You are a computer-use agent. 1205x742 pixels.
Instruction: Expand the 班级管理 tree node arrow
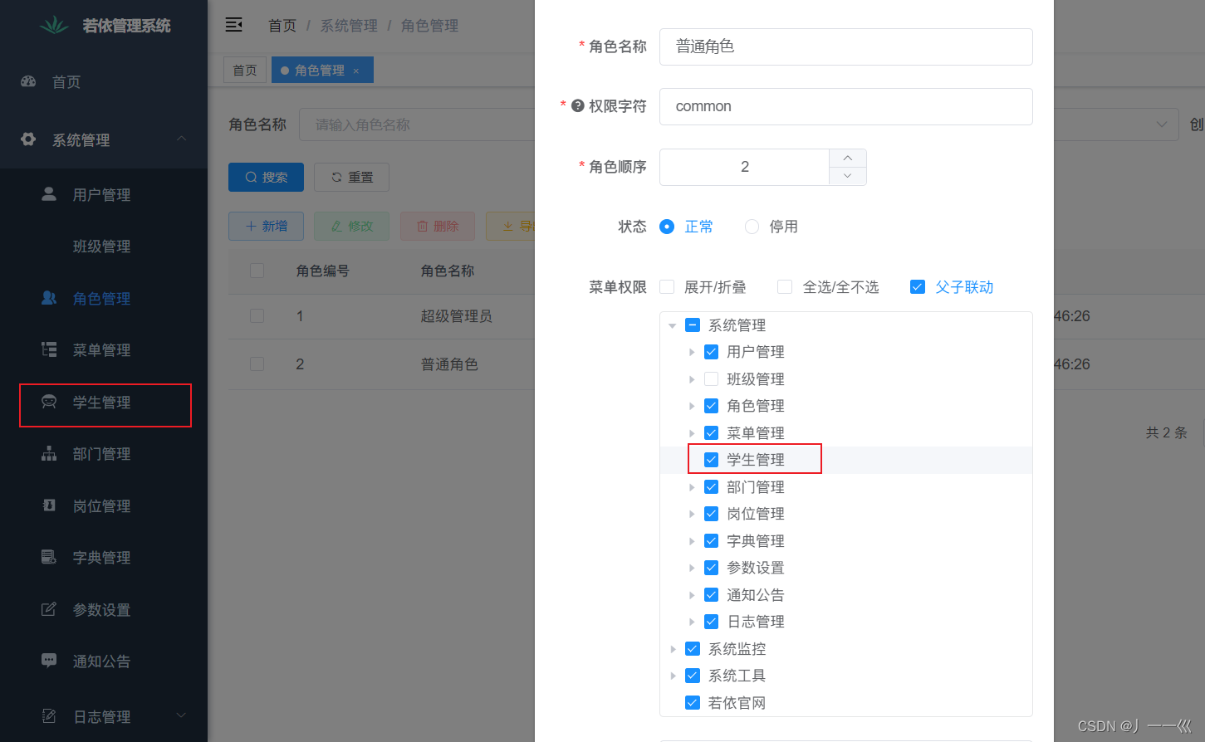click(x=692, y=379)
